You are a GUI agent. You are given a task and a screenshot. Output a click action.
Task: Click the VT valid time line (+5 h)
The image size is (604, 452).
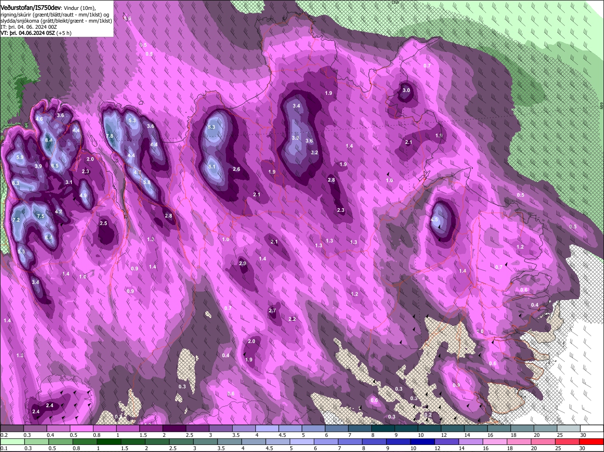[x=36, y=33]
